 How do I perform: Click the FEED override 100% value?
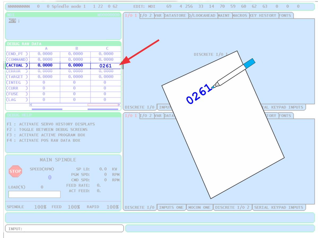pos(74,207)
